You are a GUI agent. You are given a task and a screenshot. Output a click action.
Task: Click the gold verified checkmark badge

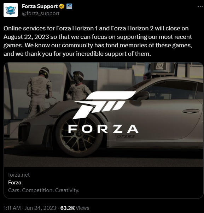point(62,6)
